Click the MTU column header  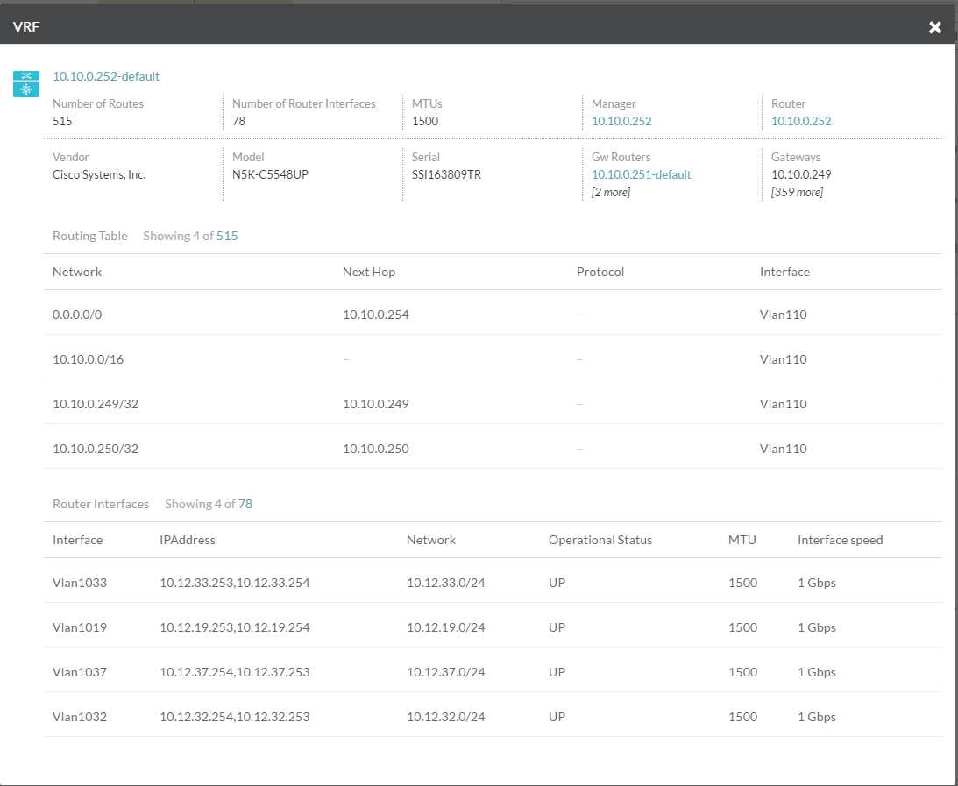(742, 540)
